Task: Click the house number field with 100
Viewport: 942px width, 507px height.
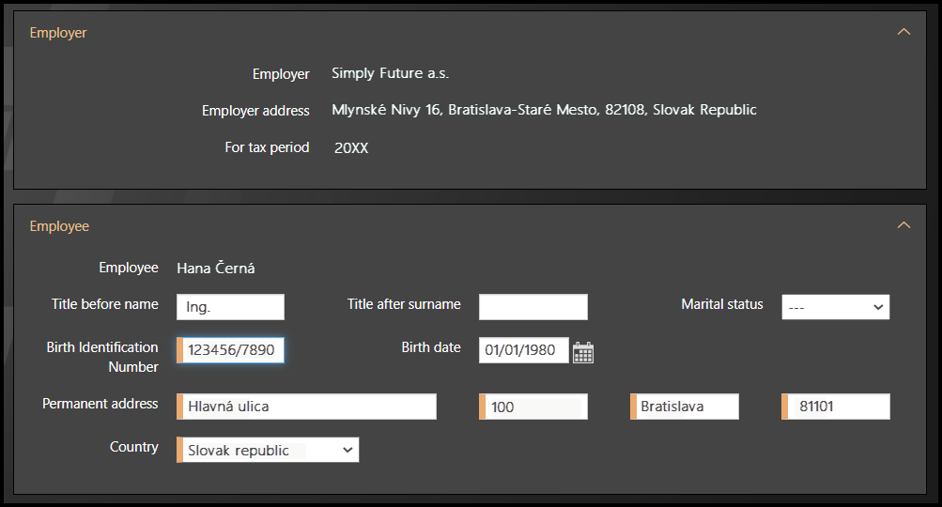Action: coord(535,407)
